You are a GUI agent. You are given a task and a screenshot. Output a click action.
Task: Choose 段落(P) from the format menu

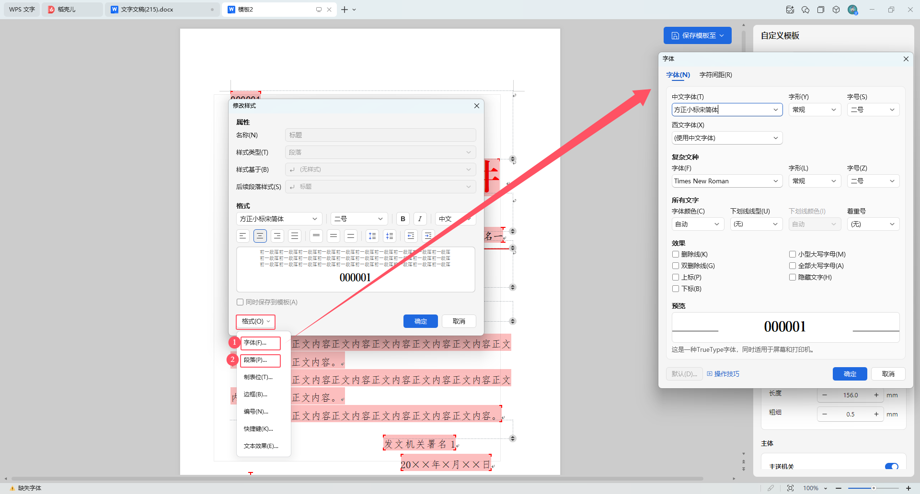click(260, 360)
